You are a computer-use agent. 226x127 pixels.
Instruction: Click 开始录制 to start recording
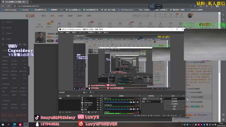(x=174, y=101)
